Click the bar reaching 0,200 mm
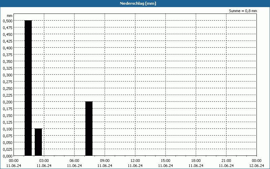Image resolution: width=270 pixels, height=169 pixels. [x=89, y=129]
